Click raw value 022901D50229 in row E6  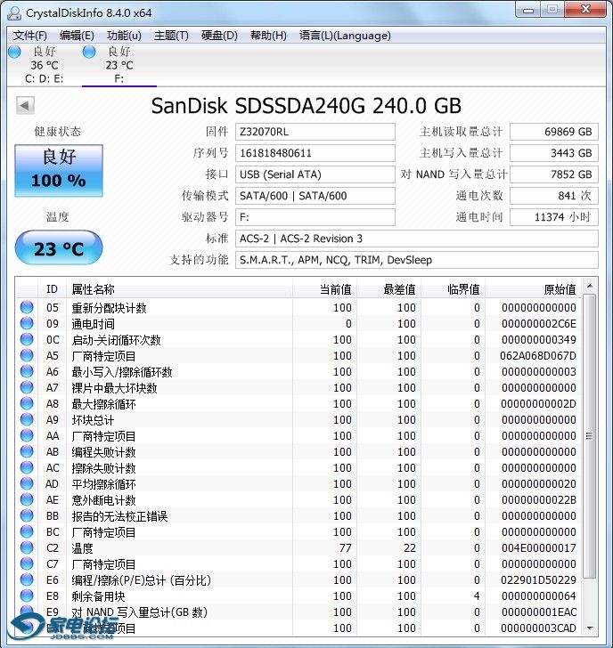pos(538,579)
